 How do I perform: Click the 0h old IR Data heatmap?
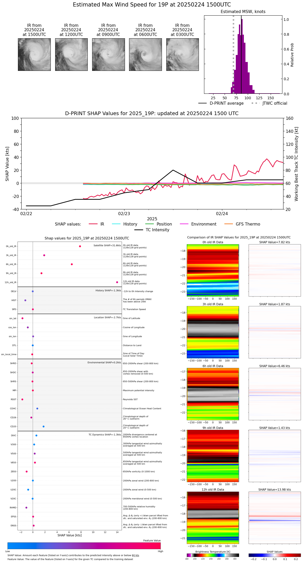[213, 270]
